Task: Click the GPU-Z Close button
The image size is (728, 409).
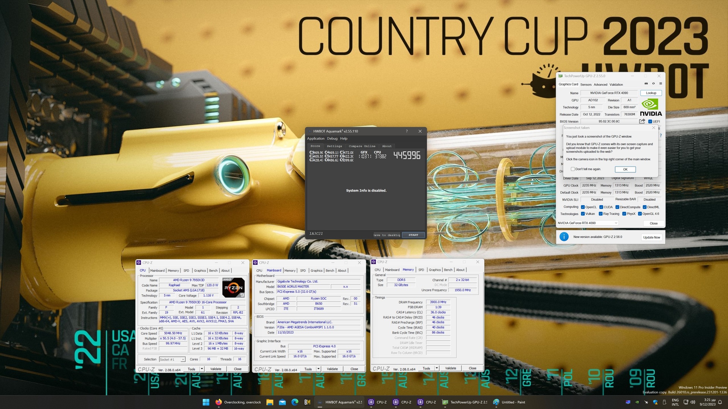Action: (x=653, y=223)
